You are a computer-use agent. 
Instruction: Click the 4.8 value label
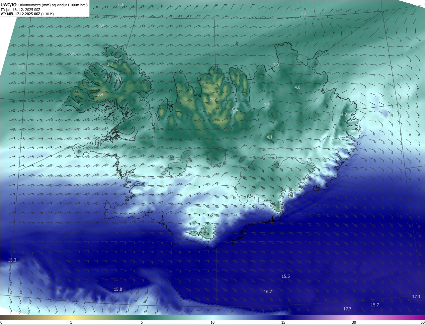(x=297, y=87)
